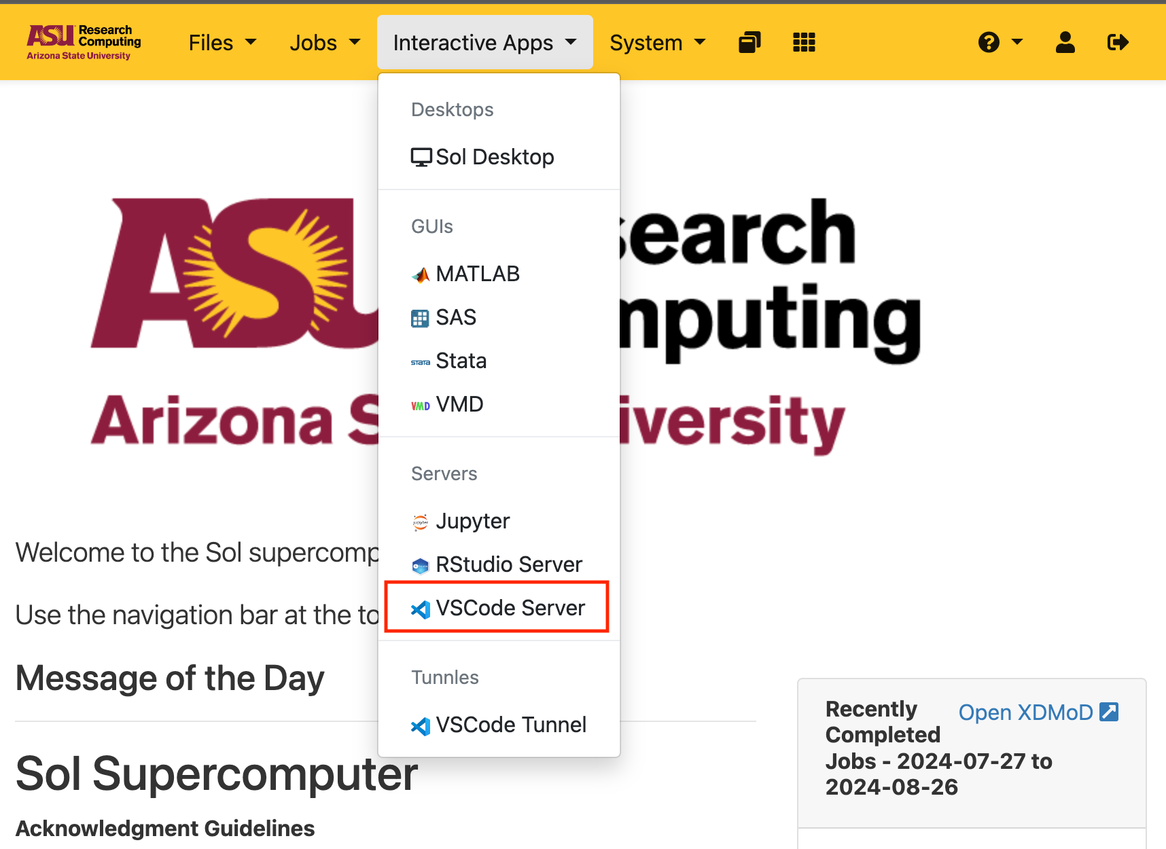Select RStudio Server menu entry
1166x849 pixels.
point(508,564)
